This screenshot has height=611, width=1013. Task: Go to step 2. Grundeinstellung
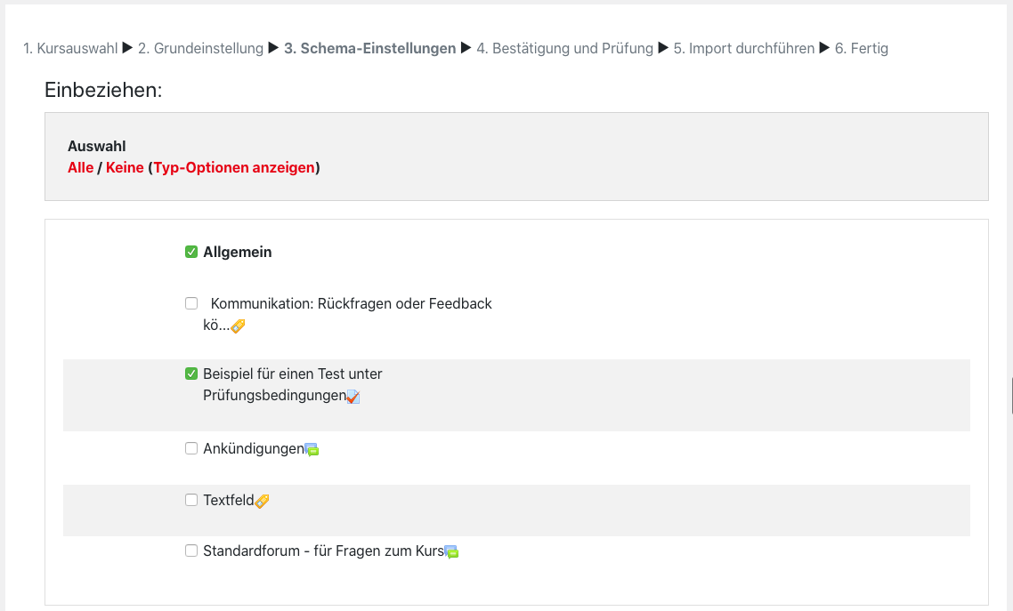click(200, 48)
